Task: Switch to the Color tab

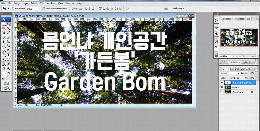Action: [224, 62]
